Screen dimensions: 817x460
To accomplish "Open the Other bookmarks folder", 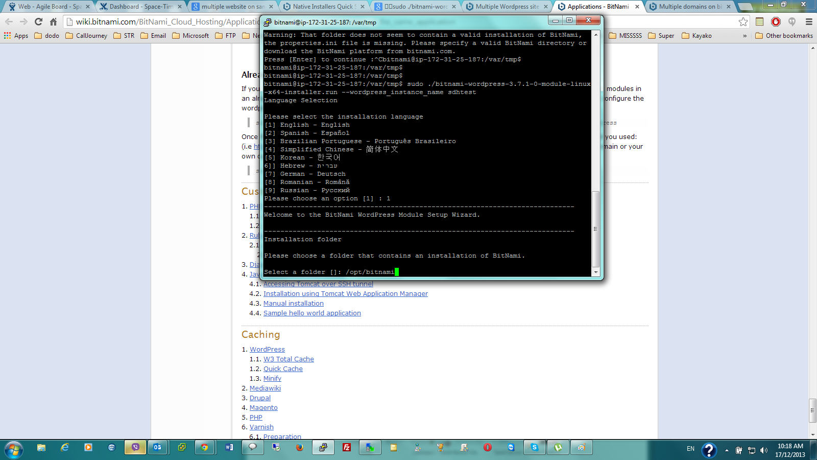I will (784, 36).
